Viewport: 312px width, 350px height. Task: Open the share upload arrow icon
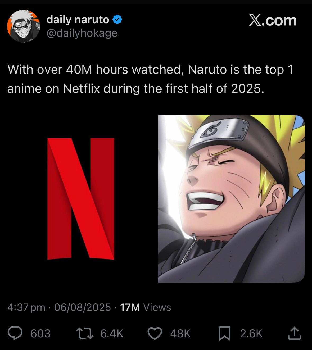[294, 333]
